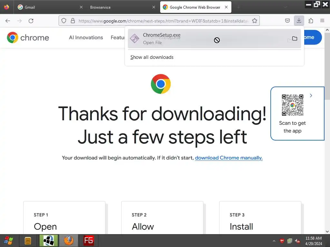The width and height of the screenshot is (330, 247).
Task: Go forward one page
Action: coord(19,21)
